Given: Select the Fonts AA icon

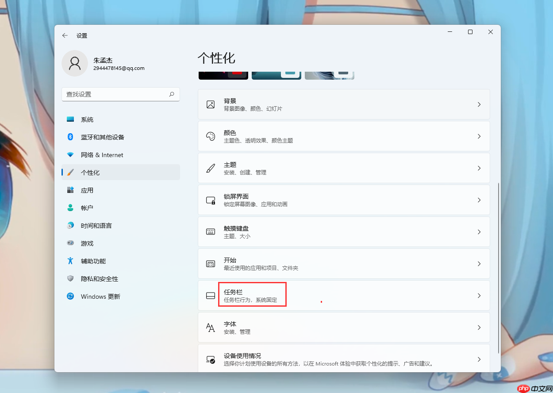Looking at the screenshot, I should (210, 327).
